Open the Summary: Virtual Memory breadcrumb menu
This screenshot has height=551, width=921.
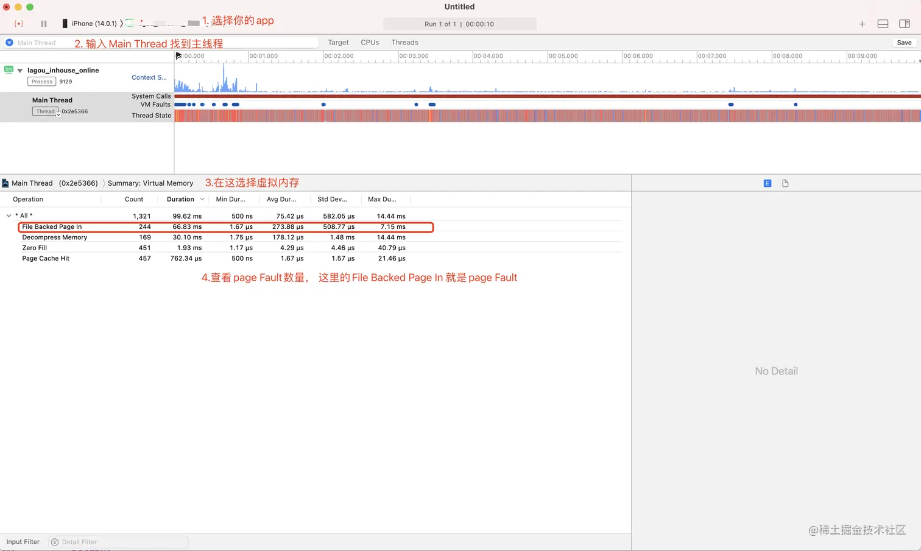[x=150, y=183]
